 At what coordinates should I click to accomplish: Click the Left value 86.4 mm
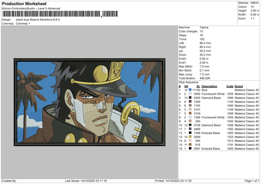click(x=205, y=43)
